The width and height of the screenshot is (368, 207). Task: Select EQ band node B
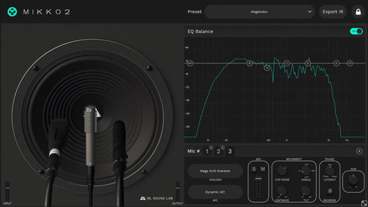pyautogui.click(x=250, y=63)
